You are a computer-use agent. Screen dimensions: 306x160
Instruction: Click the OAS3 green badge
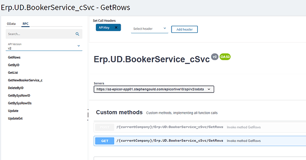225,57
